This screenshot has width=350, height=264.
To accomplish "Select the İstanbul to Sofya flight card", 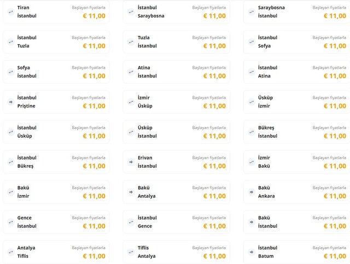I will (x=296, y=42).
